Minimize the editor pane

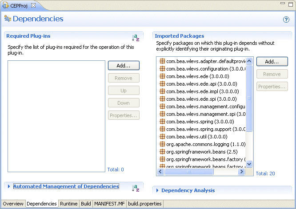click(283, 3)
